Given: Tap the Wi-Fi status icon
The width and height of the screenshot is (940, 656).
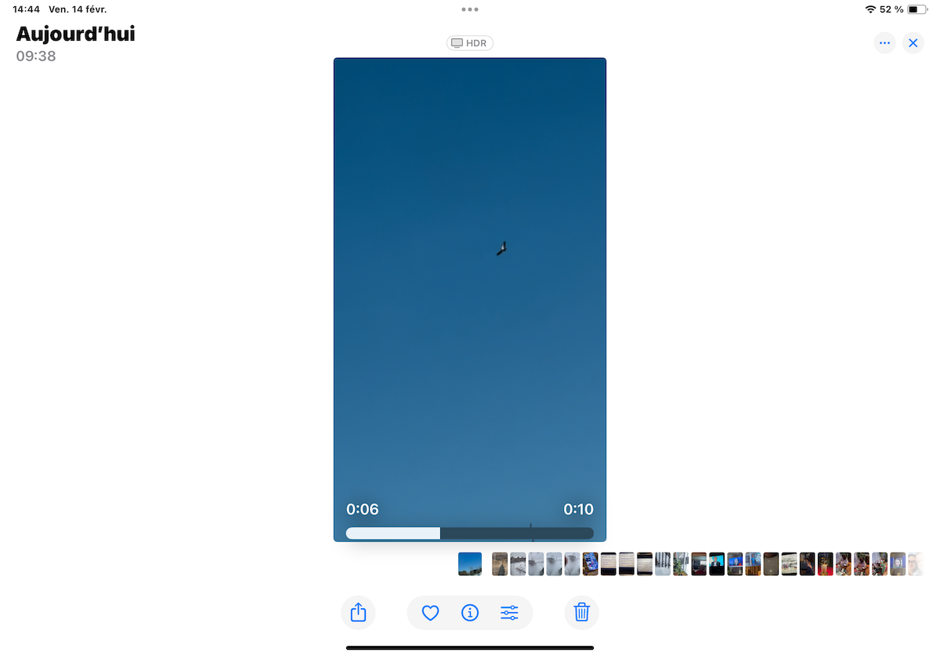Looking at the screenshot, I should 870,9.
